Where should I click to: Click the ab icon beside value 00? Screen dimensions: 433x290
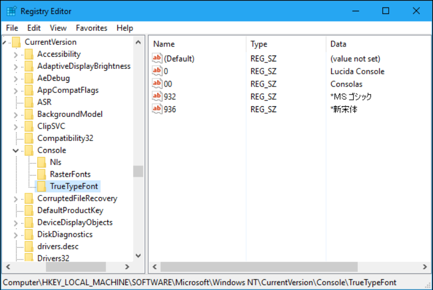157,83
